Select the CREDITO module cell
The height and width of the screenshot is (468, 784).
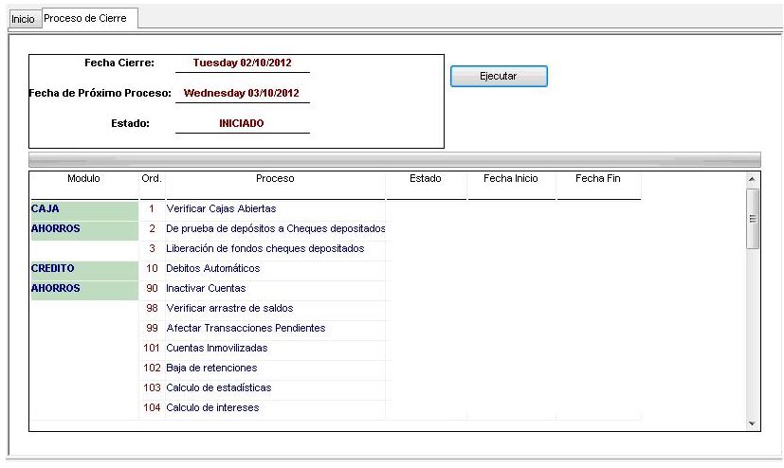click(x=83, y=268)
